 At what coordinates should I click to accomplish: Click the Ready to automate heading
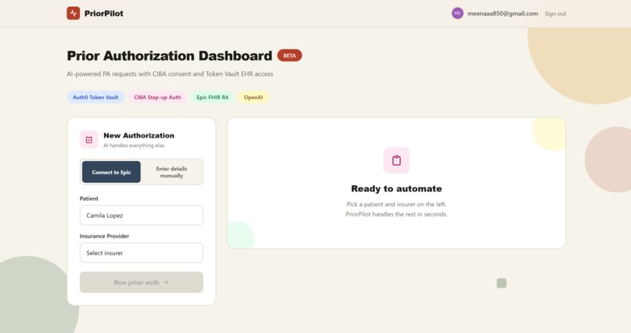(x=396, y=189)
